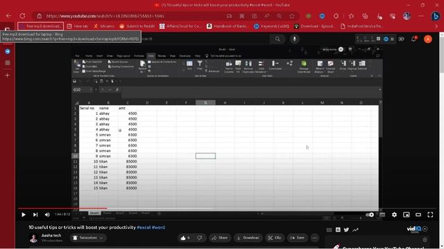Open the 'Submit to Reddit' bookmark
Screen dimensions: 444x249
point(137,26)
